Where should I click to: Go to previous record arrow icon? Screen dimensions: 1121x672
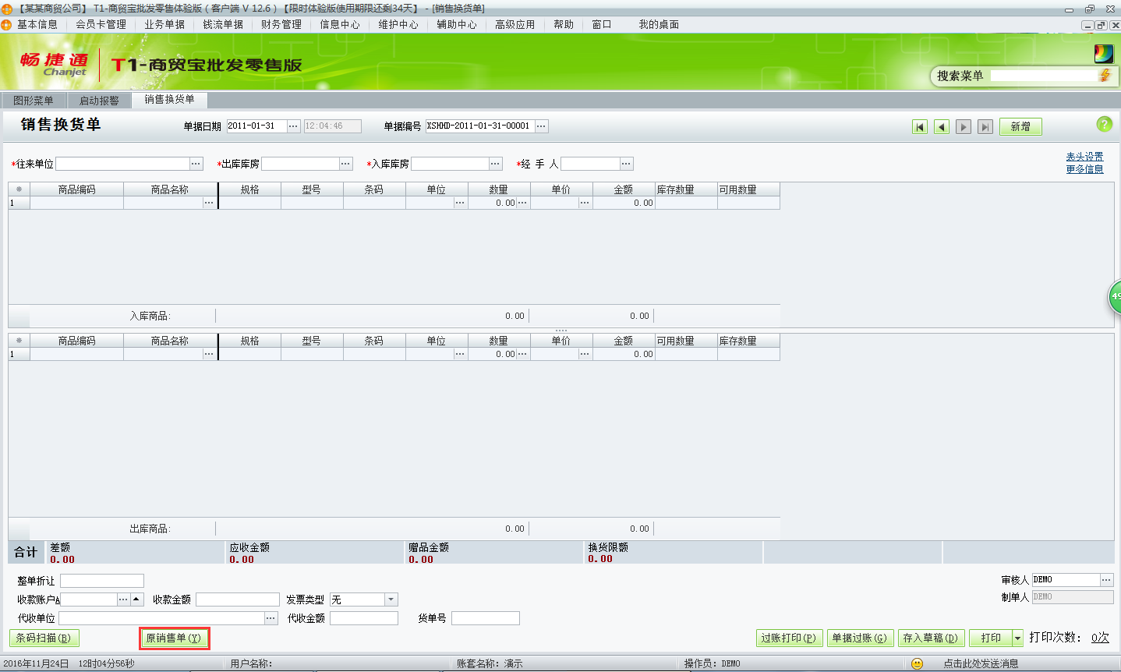pos(942,126)
